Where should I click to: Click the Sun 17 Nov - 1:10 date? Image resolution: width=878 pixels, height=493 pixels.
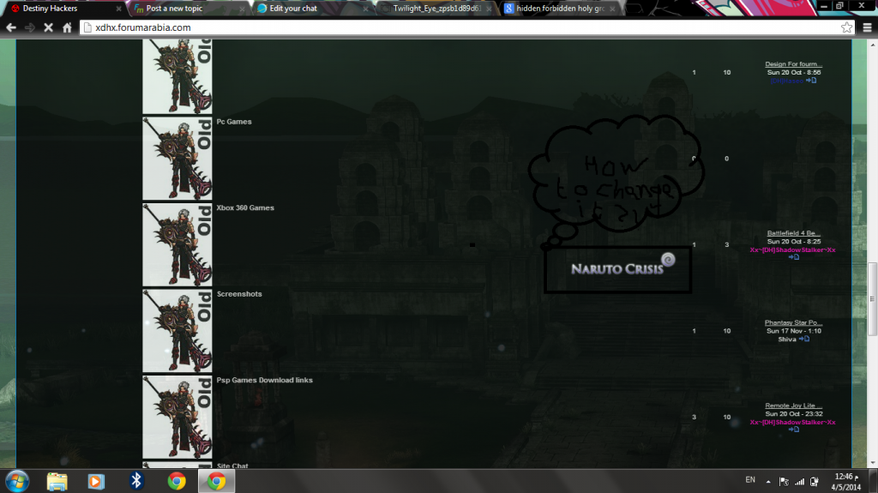pyautogui.click(x=793, y=331)
